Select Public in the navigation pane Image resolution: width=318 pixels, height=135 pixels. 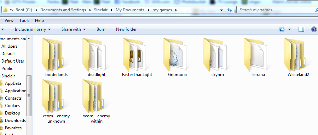coord(7,69)
